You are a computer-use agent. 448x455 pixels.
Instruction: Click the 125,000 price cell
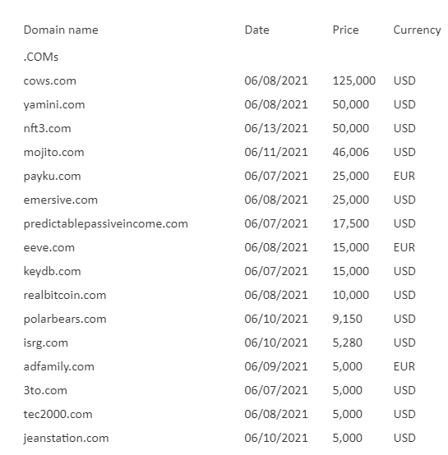pyautogui.click(x=354, y=80)
